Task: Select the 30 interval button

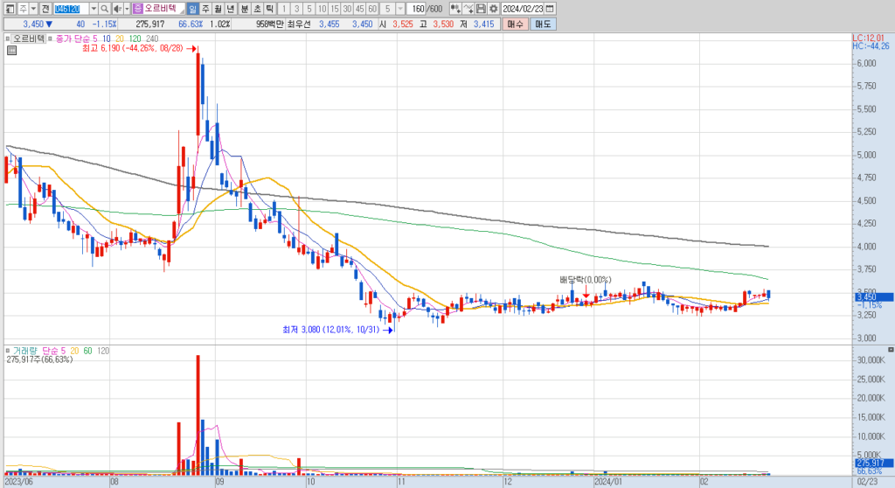Action: tap(347, 9)
